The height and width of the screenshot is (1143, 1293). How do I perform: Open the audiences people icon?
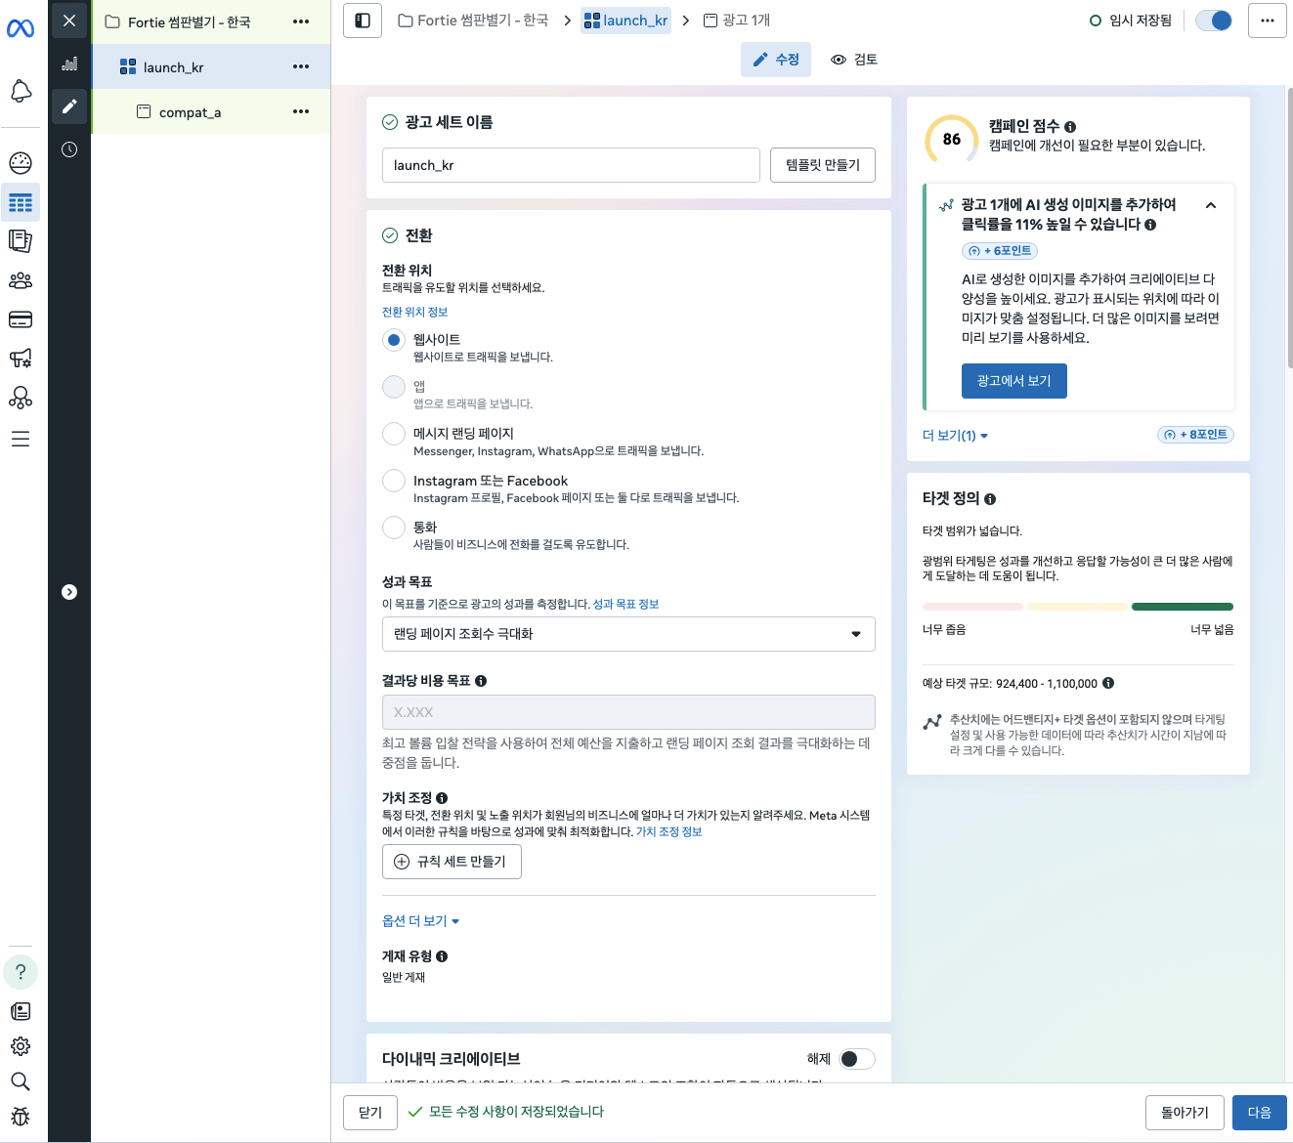click(x=21, y=281)
